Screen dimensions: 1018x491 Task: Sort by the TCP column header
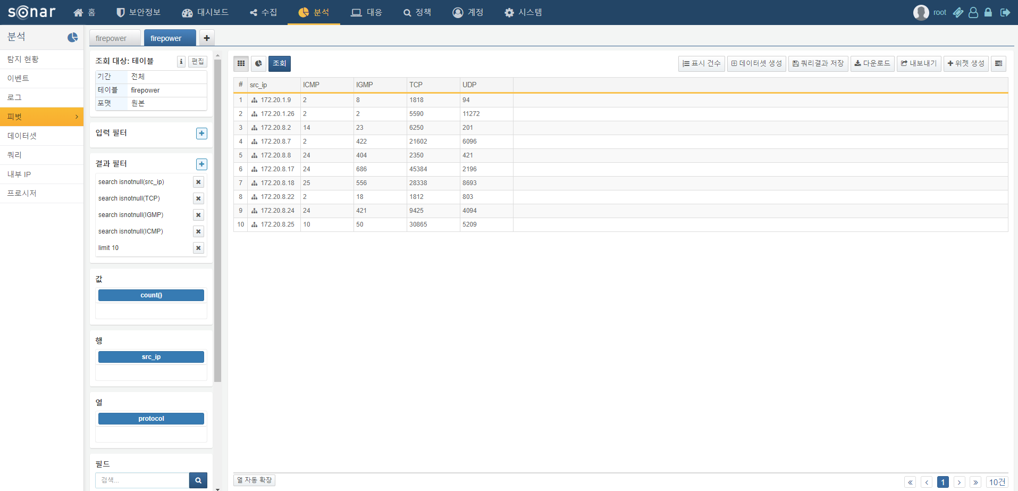point(433,85)
